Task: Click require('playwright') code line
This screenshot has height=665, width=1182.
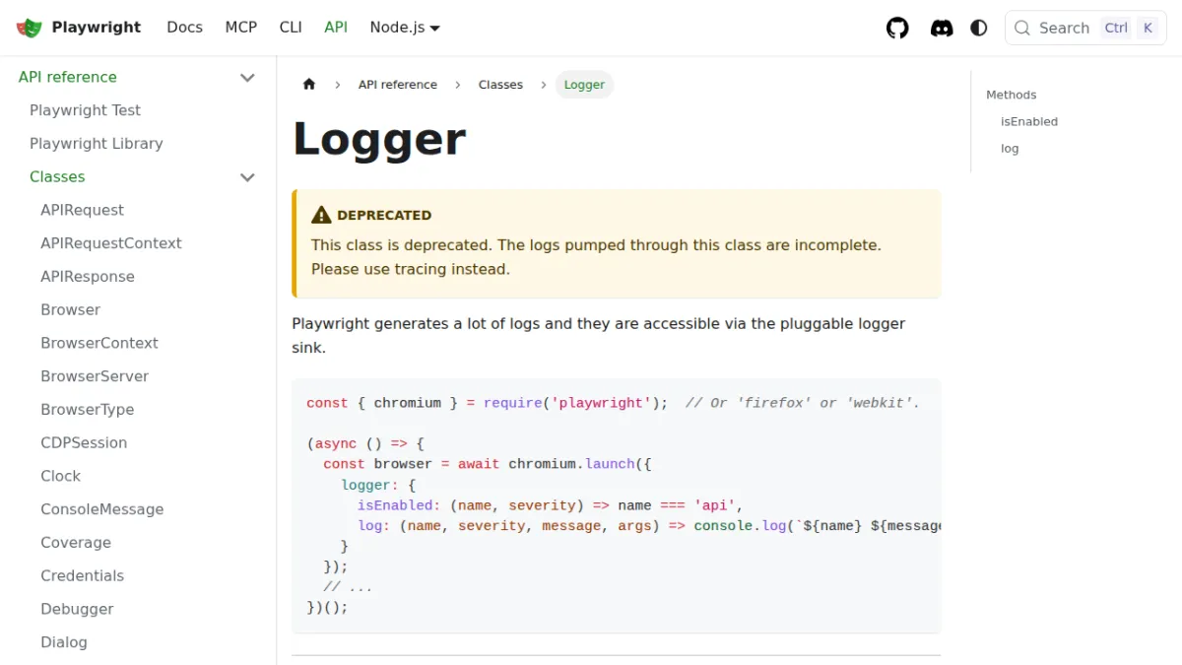Action: click(613, 403)
